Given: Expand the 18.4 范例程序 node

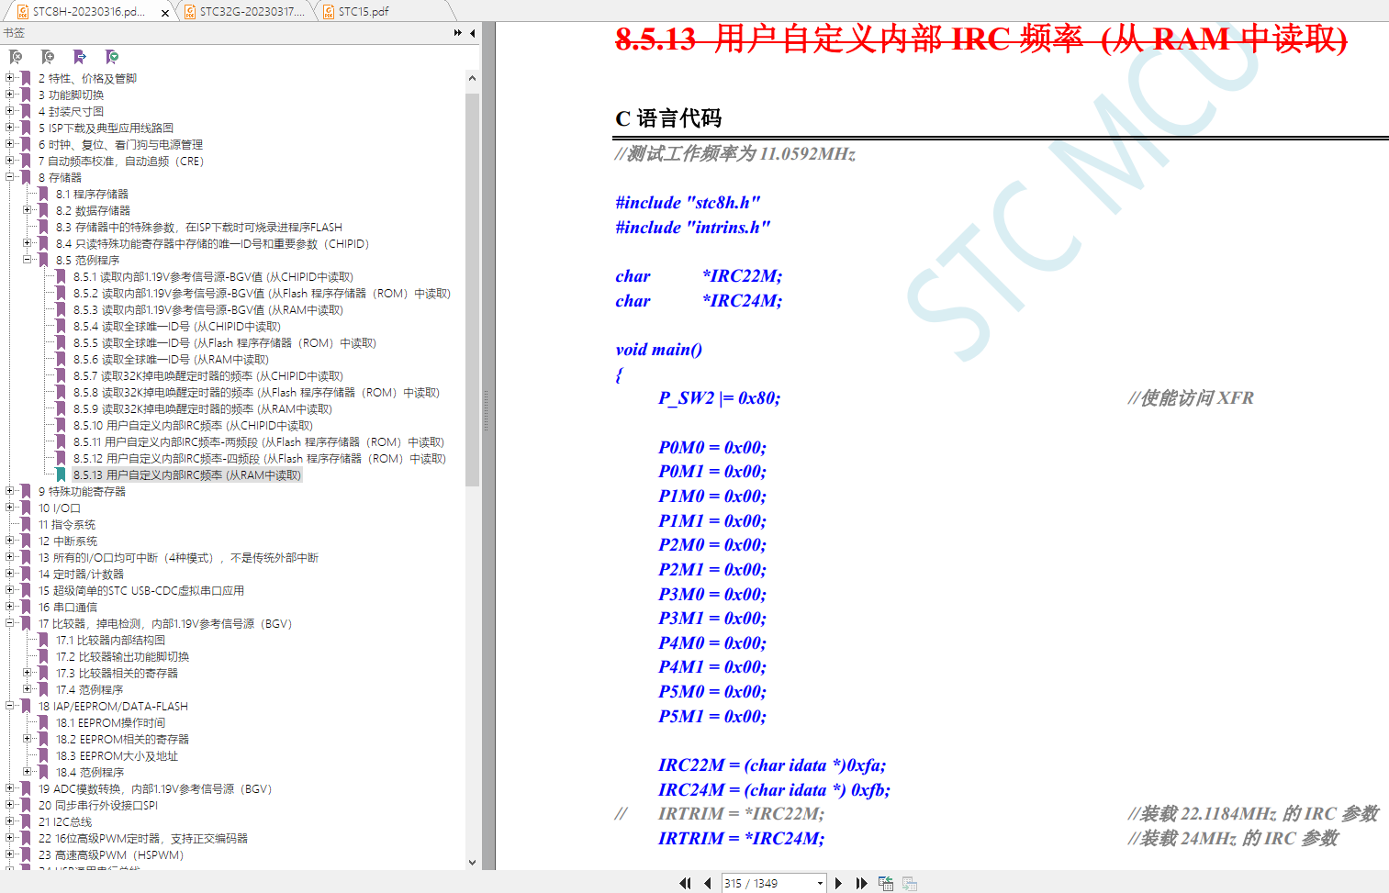Looking at the screenshot, I should click(28, 772).
